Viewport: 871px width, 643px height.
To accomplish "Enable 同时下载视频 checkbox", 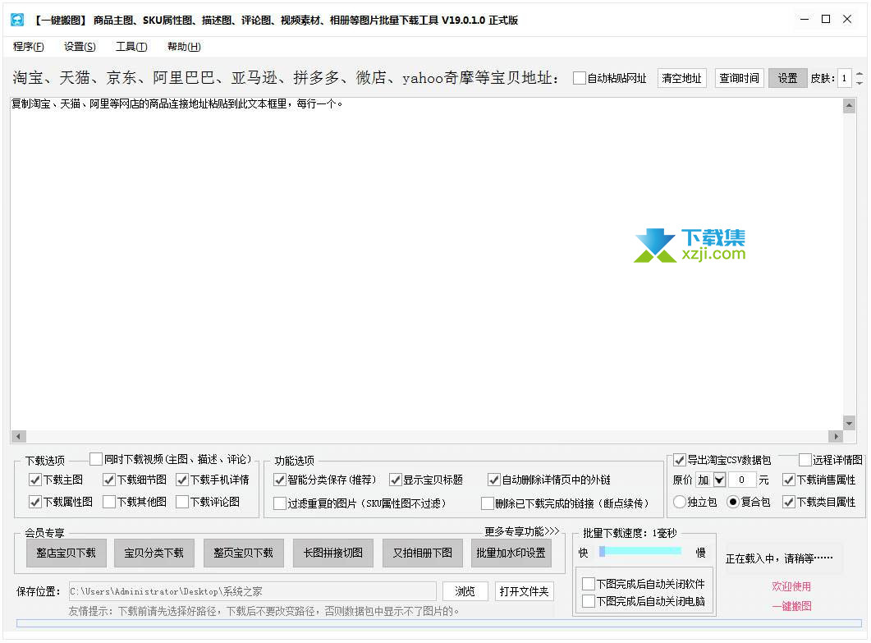I will tap(96, 459).
